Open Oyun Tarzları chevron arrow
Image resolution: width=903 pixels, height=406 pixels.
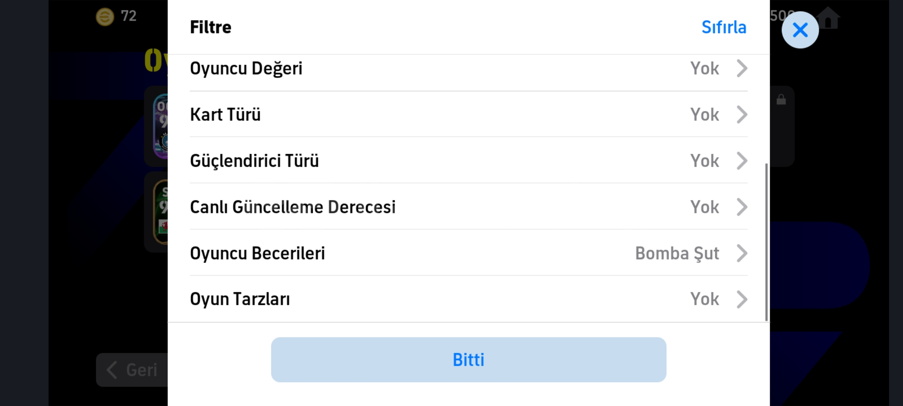click(742, 300)
